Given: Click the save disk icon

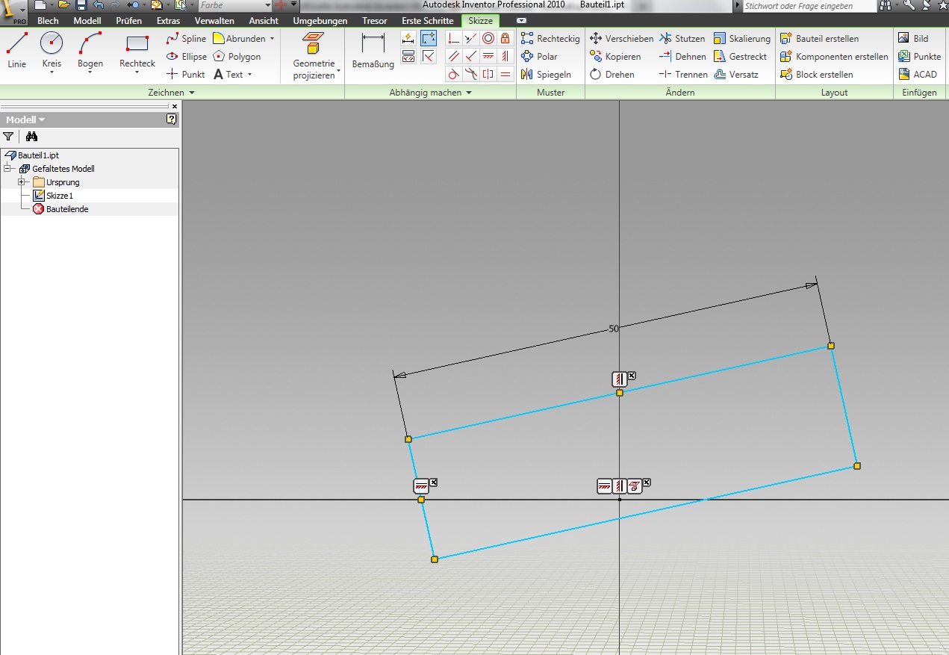Looking at the screenshot, I should [x=81, y=5].
